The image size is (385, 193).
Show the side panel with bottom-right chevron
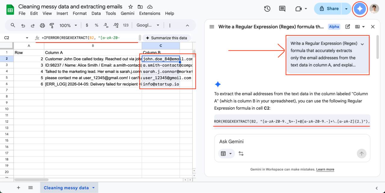click(377, 188)
